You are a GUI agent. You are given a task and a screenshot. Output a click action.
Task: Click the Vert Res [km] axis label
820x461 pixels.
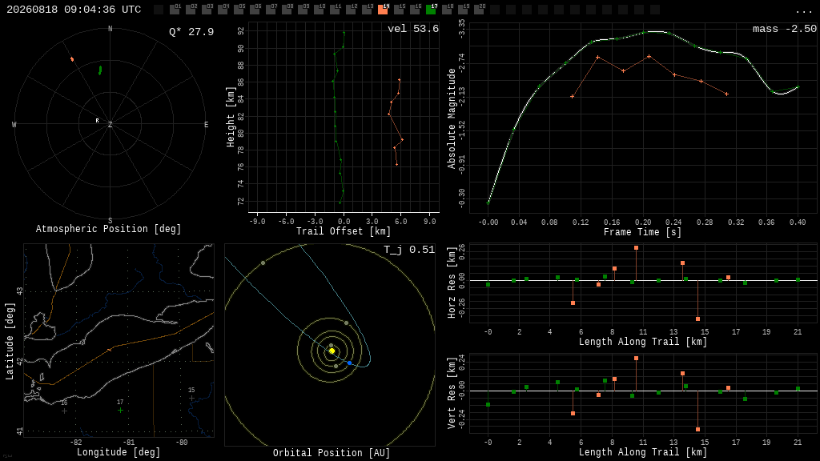[x=452, y=393]
